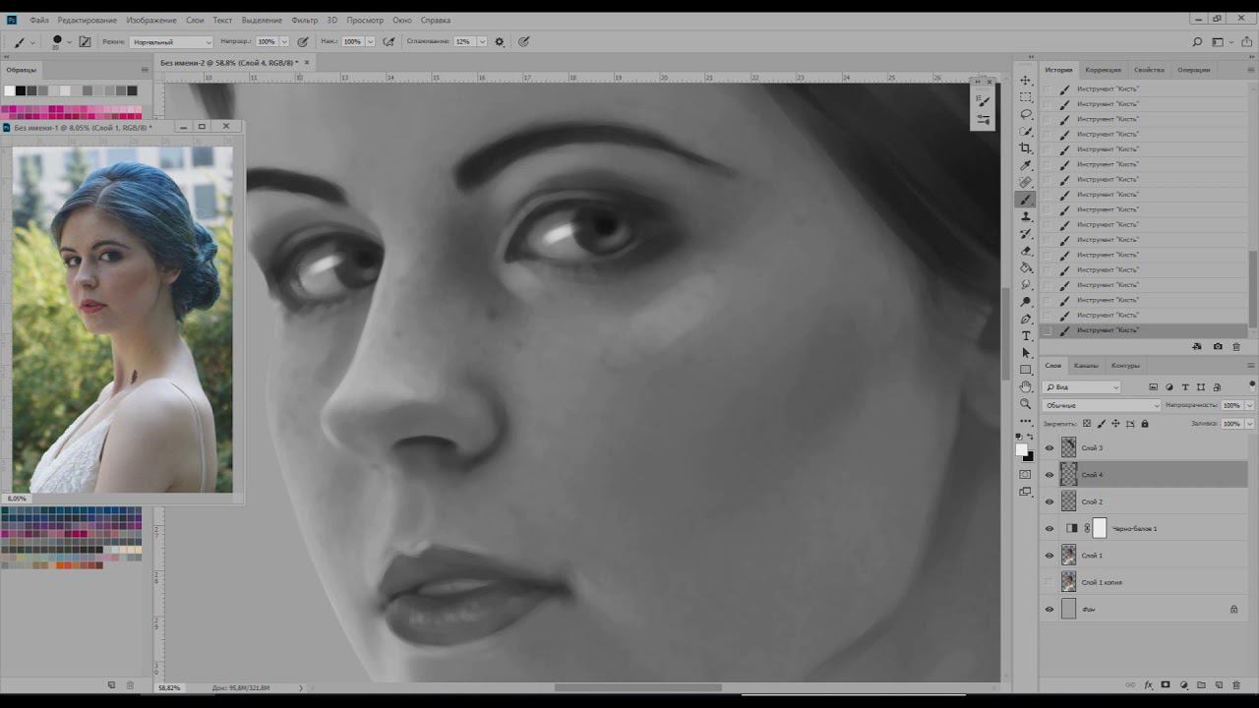Select the Rectangle shape tool
This screenshot has width=1259, height=708.
point(1026,370)
